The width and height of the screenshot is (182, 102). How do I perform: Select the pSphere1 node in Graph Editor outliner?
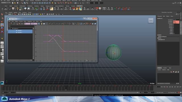click(16, 29)
